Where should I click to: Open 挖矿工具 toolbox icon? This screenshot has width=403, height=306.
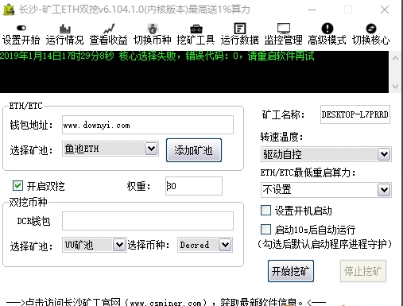pyautogui.click(x=196, y=29)
